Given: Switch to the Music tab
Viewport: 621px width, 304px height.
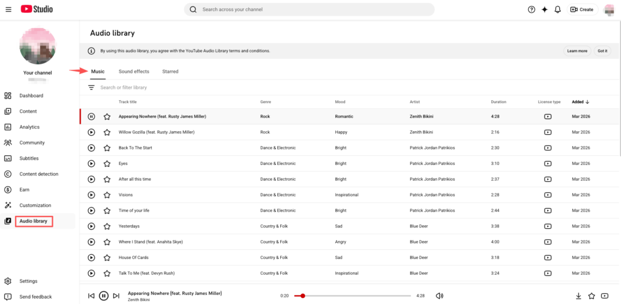Looking at the screenshot, I should point(98,72).
